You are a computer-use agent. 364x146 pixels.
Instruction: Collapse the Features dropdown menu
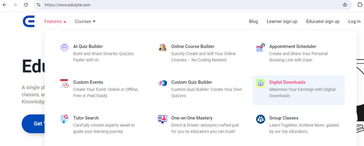tap(55, 21)
